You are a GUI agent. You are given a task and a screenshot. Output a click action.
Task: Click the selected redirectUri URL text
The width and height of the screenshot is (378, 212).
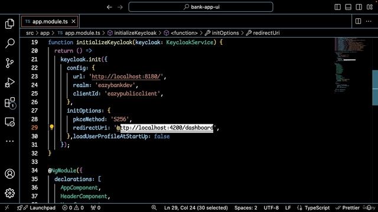pyautogui.click(x=167, y=128)
